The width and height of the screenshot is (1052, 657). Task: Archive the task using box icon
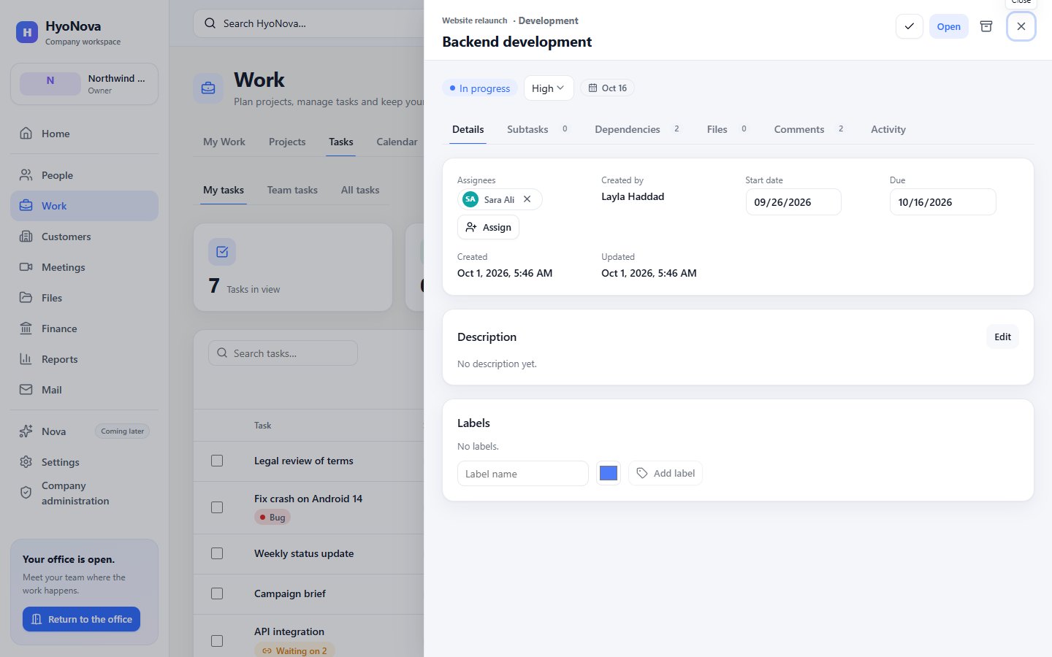986,26
